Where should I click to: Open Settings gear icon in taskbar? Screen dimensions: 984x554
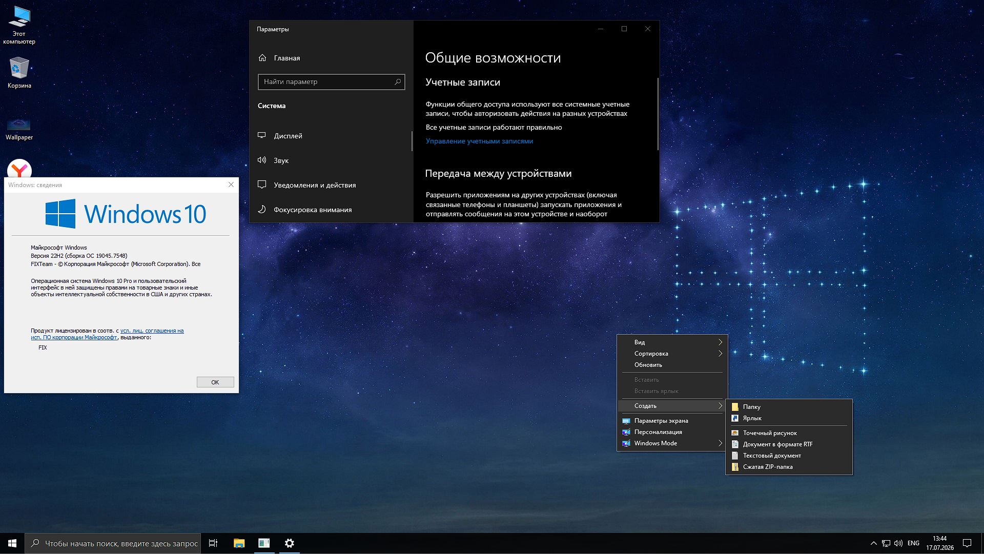click(x=290, y=543)
